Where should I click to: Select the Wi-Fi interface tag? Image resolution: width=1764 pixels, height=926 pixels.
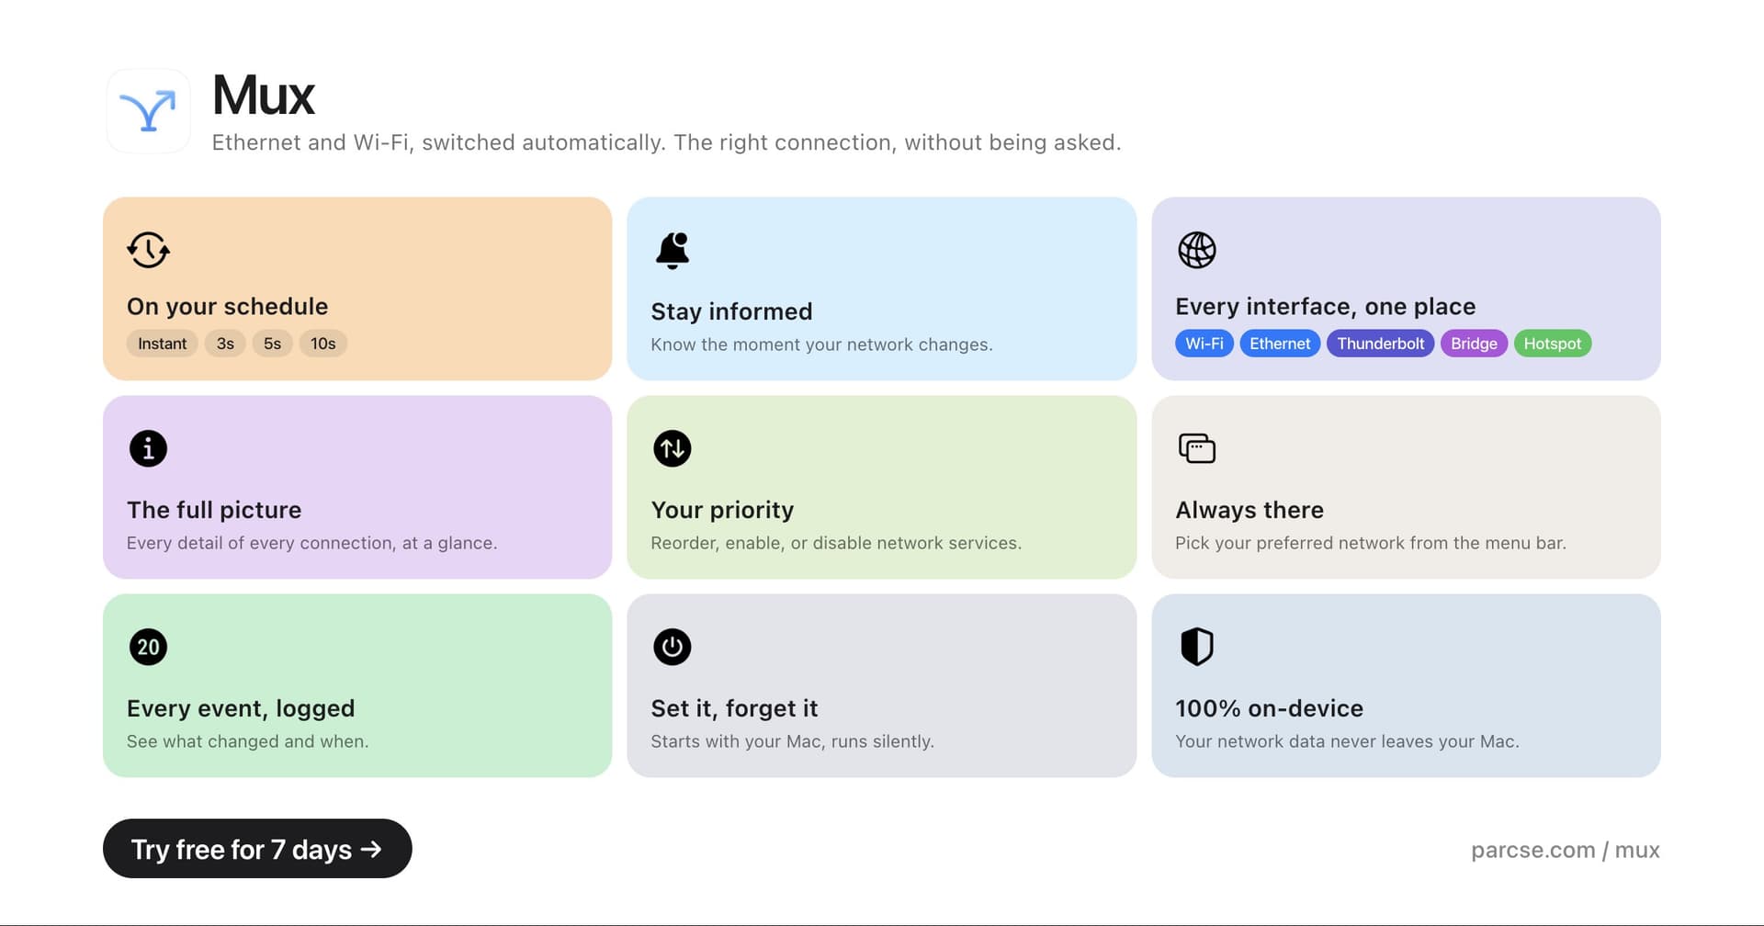tap(1204, 344)
